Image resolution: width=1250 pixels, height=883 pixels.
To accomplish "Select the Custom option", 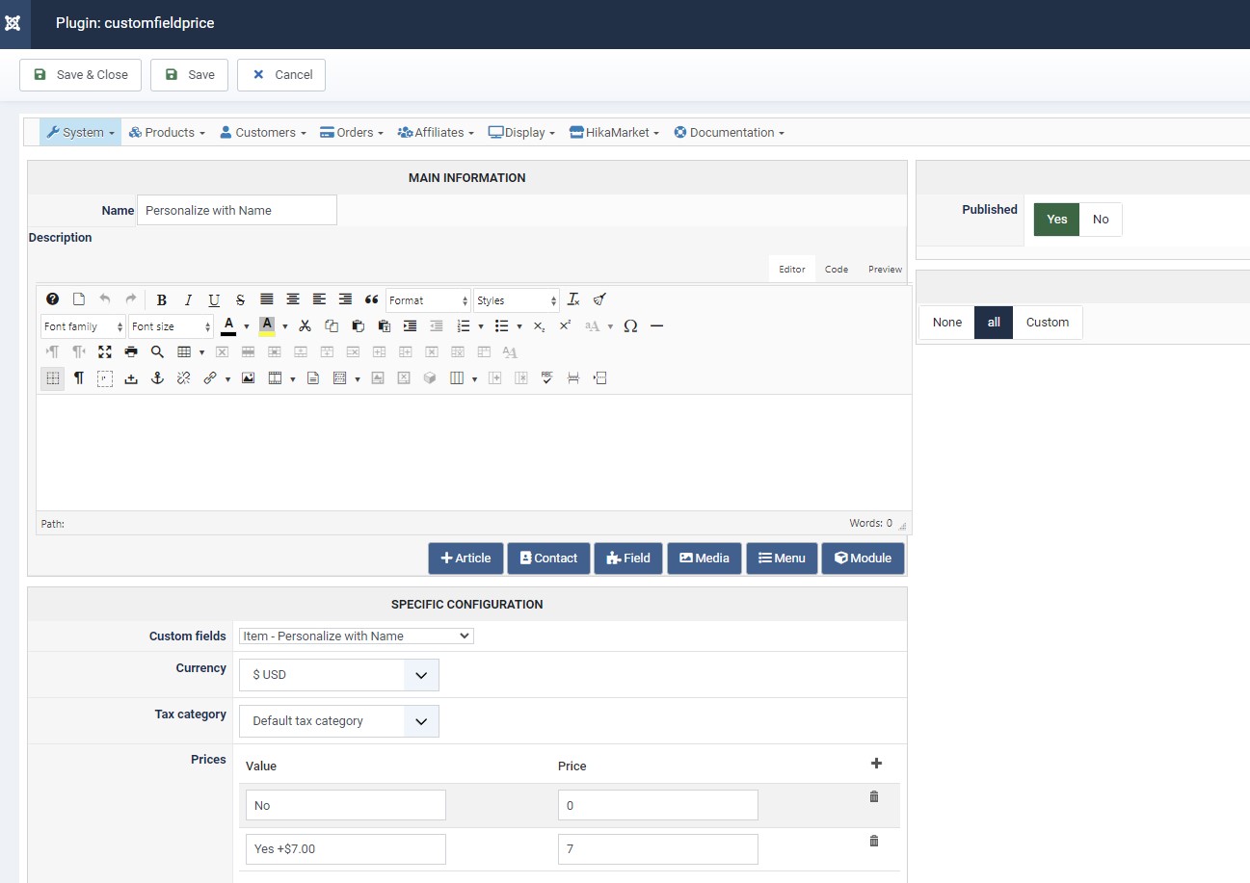I will tap(1048, 323).
